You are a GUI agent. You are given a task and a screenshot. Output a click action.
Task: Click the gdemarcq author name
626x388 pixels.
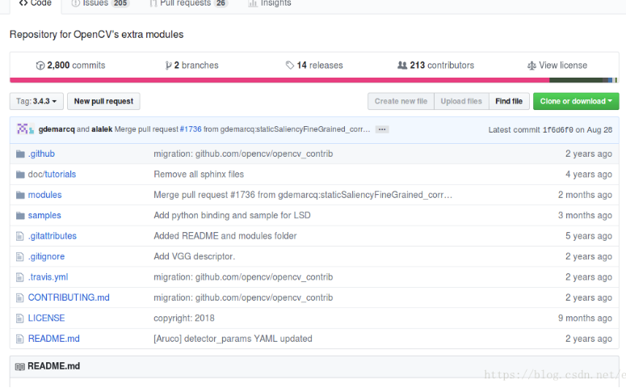(x=57, y=129)
